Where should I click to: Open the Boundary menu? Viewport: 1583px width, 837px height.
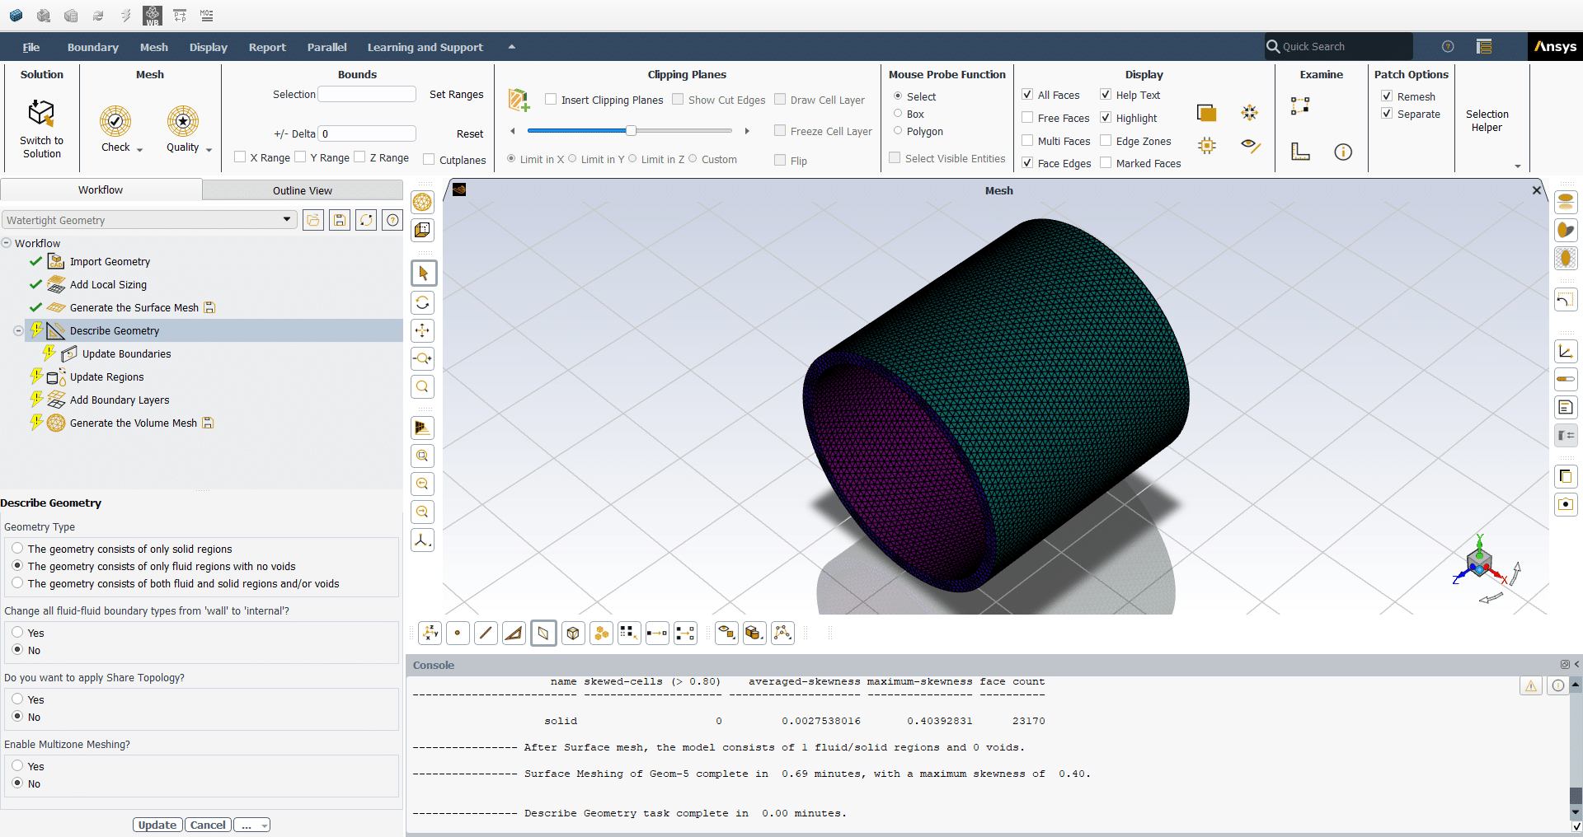coord(92,47)
